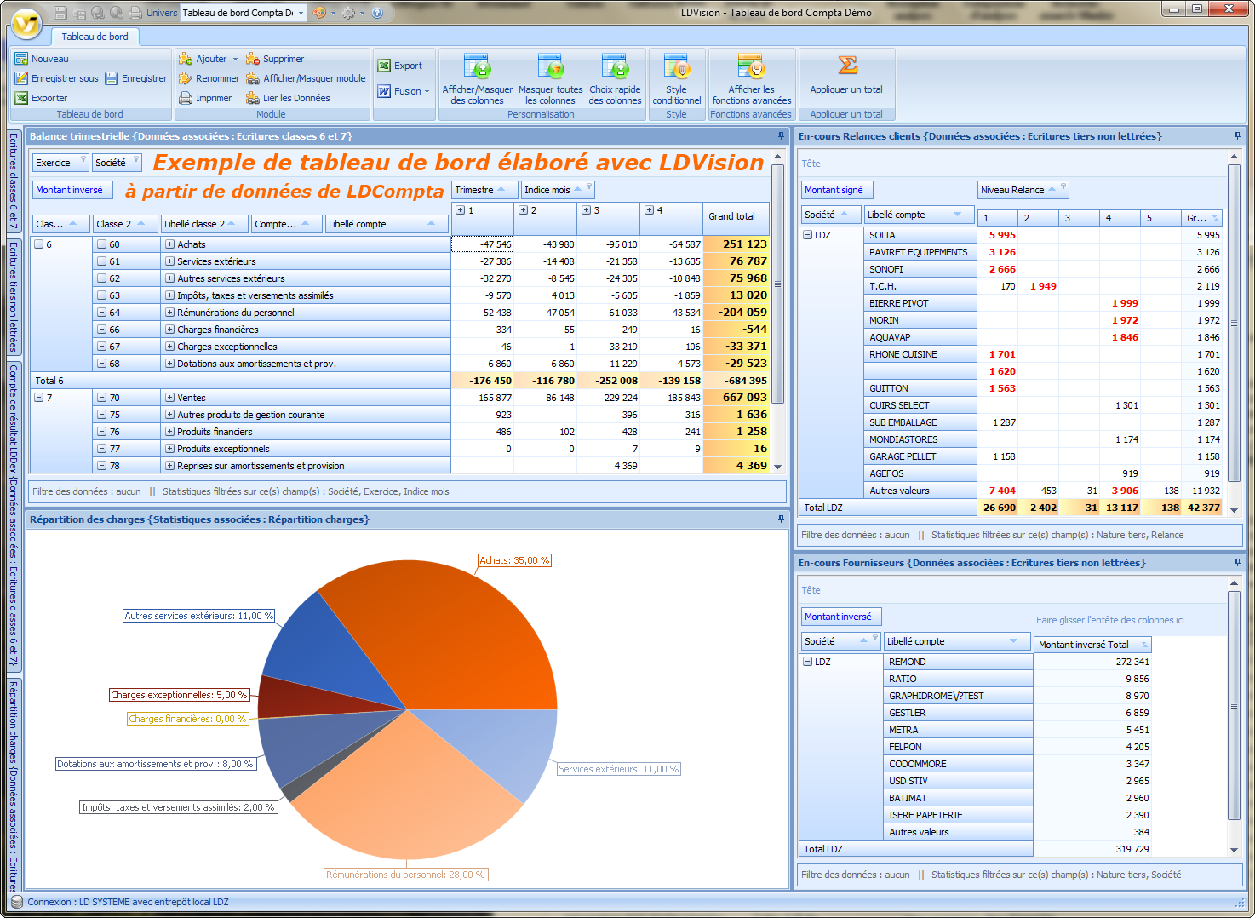Click the Export to Excel icon
The width and height of the screenshot is (1255, 918).
coord(385,66)
